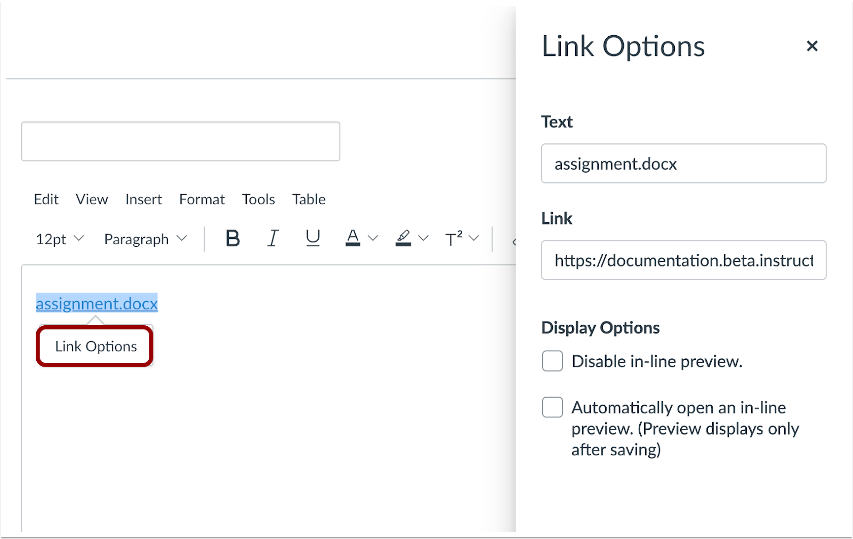This screenshot has height=539, width=853.
Task: Click the Link Options button
Action: click(x=95, y=347)
